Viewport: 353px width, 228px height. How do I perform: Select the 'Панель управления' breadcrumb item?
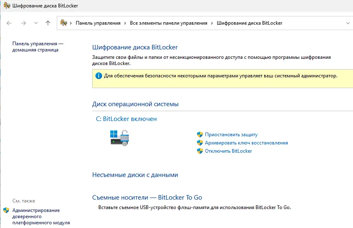click(98, 23)
